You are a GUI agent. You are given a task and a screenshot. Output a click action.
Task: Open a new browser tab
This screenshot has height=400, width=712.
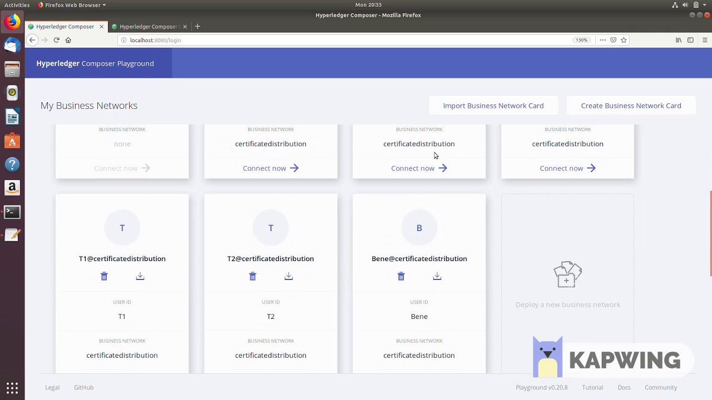(197, 26)
